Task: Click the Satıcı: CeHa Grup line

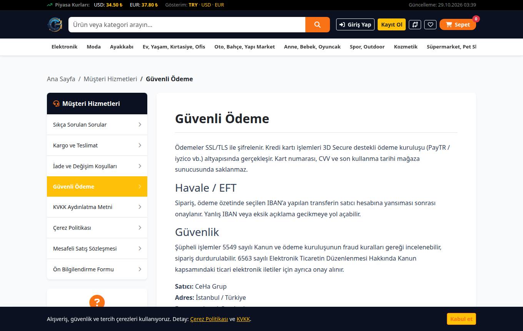Action: click(x=201, y=286)
